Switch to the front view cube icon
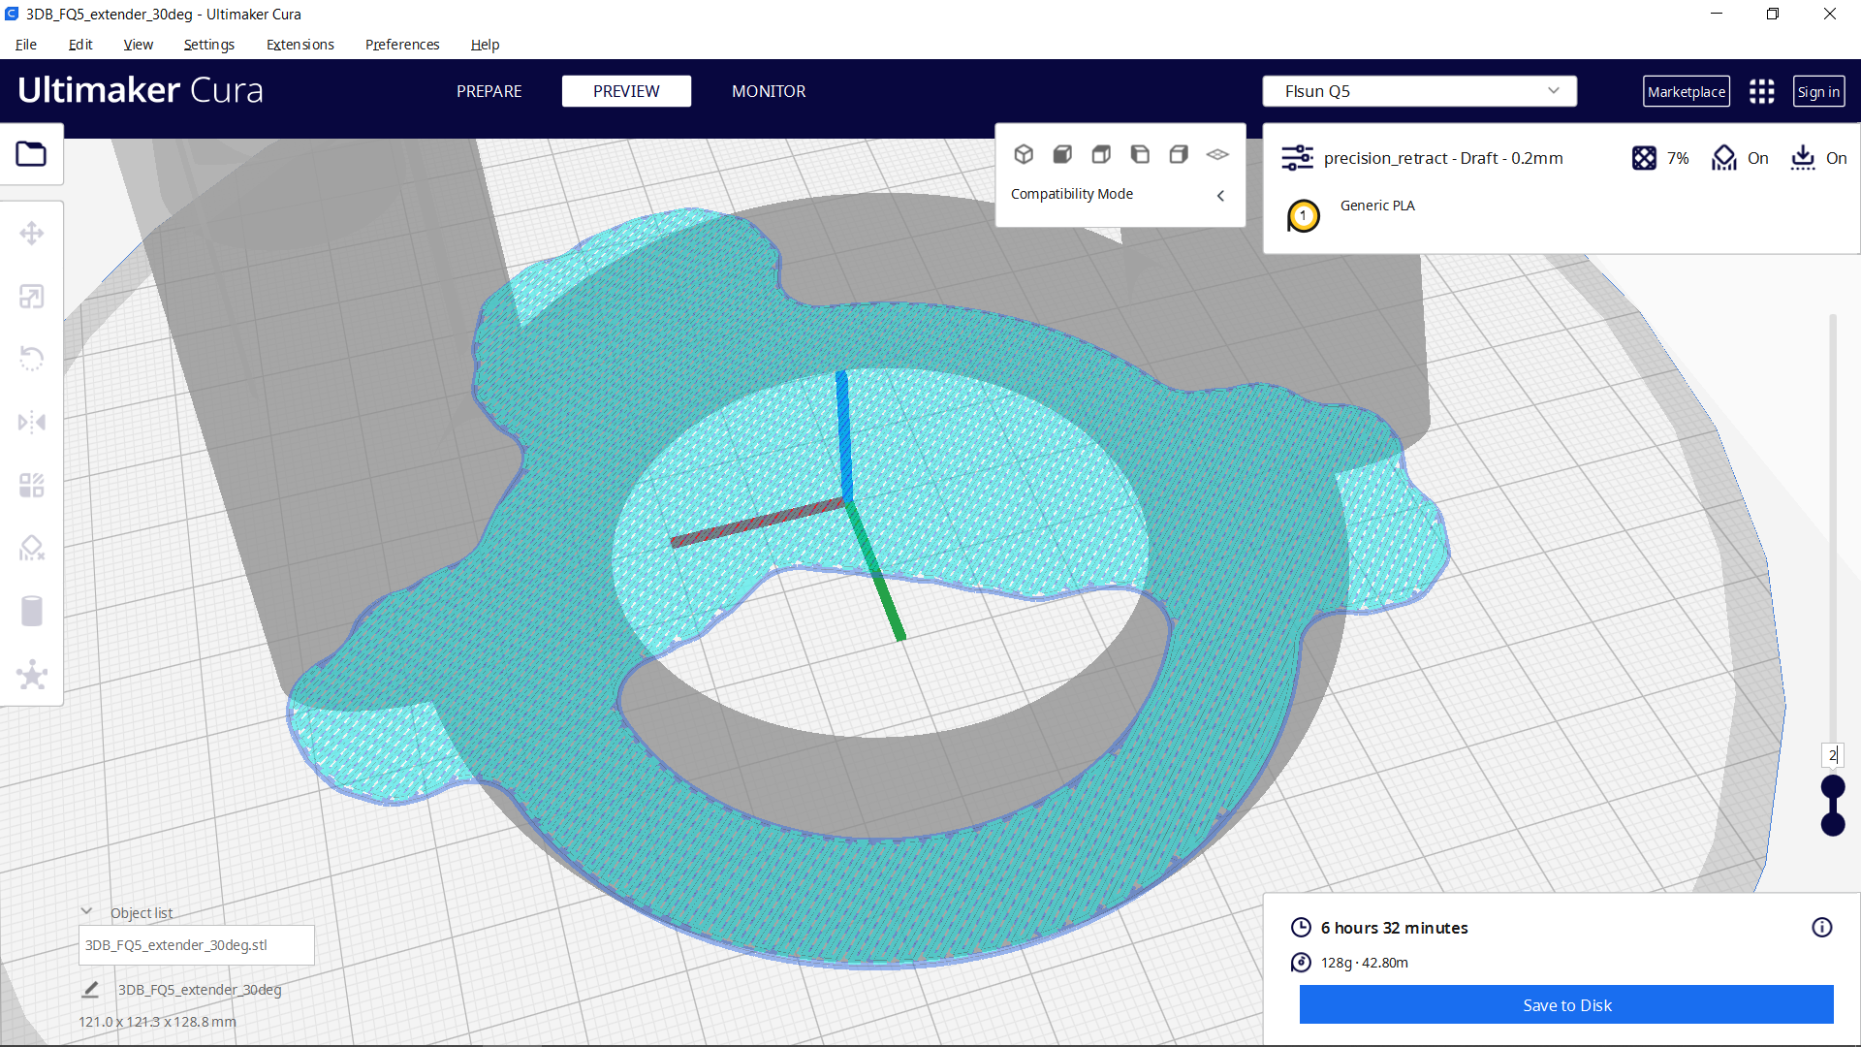The image size is (1861, 1047). tap(1063, 154)
